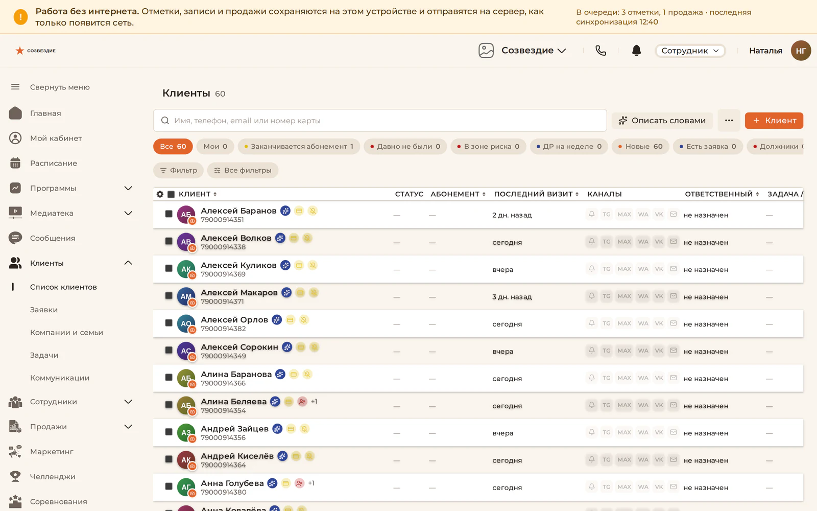Expand the Медиатека menu section
The width and height of the screenshot is (817, 511).
coord(128,213)
